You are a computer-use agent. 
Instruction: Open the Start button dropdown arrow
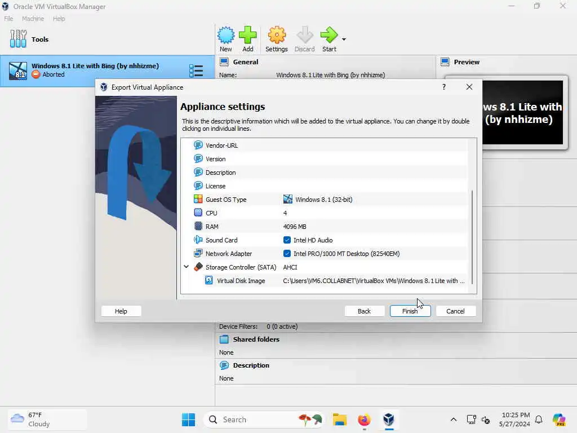click(x=344, y=39)
